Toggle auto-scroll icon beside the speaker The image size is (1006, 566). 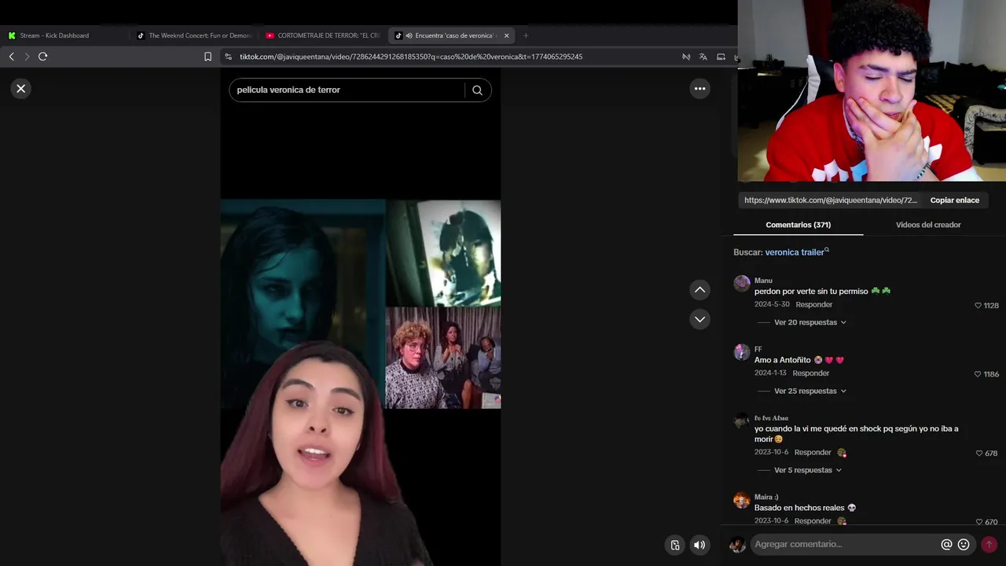click(675, 545)
